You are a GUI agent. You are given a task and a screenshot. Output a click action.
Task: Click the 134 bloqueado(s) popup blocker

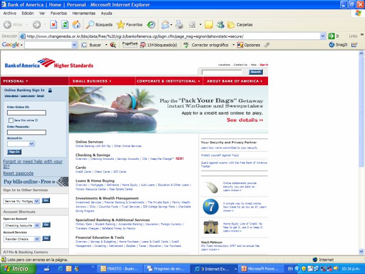pyautogui.click(x=159, y=45)
